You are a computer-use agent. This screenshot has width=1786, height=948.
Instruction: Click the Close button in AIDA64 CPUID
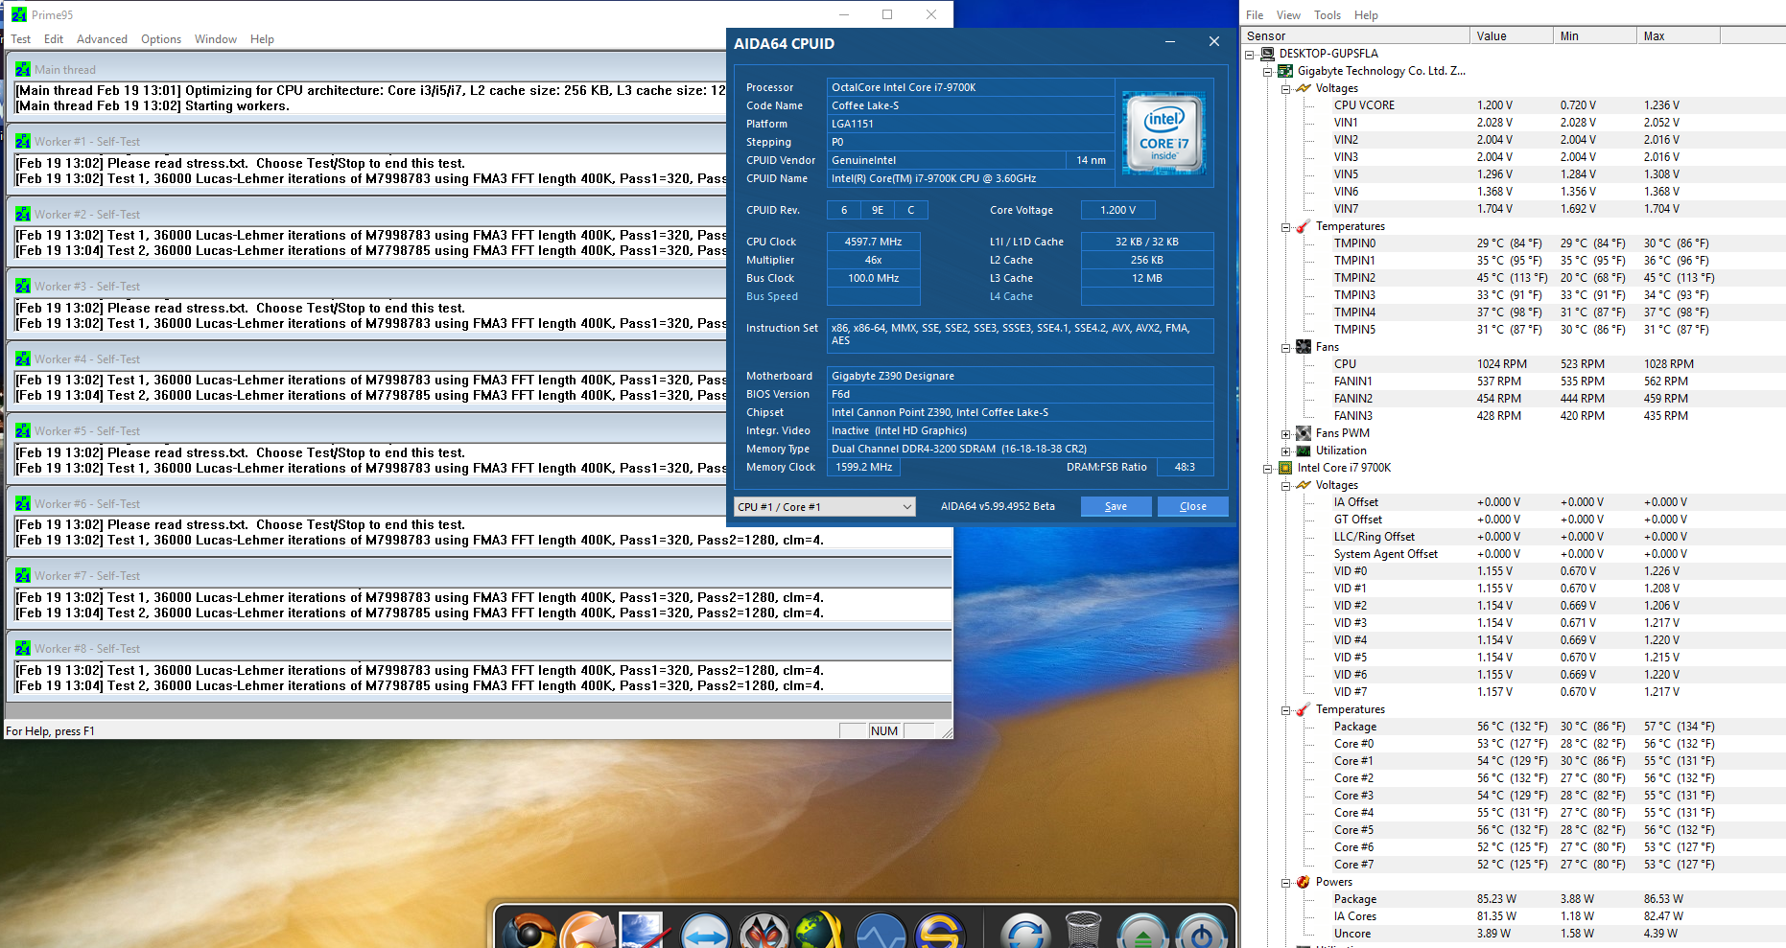pos(1192,506)
